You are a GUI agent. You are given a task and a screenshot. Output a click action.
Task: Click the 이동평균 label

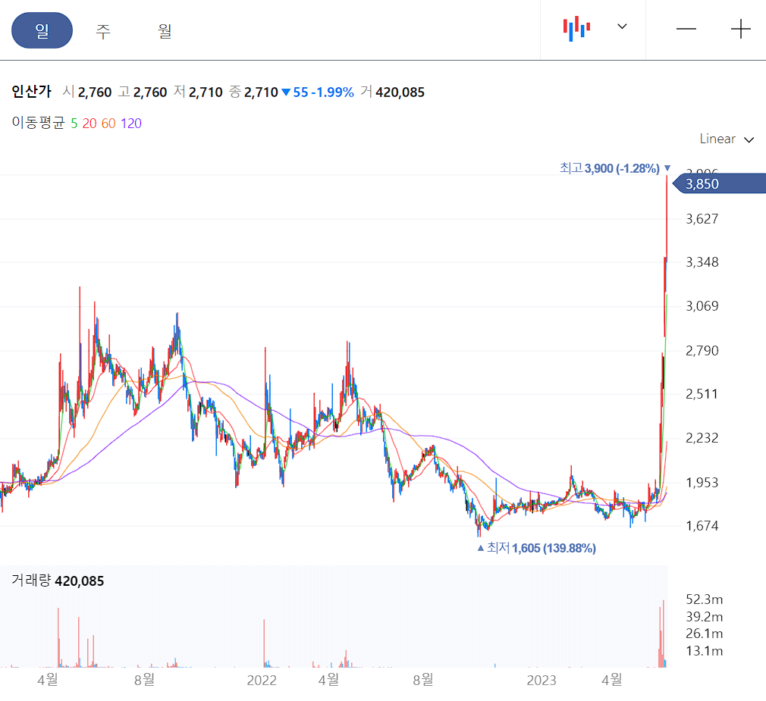[38, 123]
